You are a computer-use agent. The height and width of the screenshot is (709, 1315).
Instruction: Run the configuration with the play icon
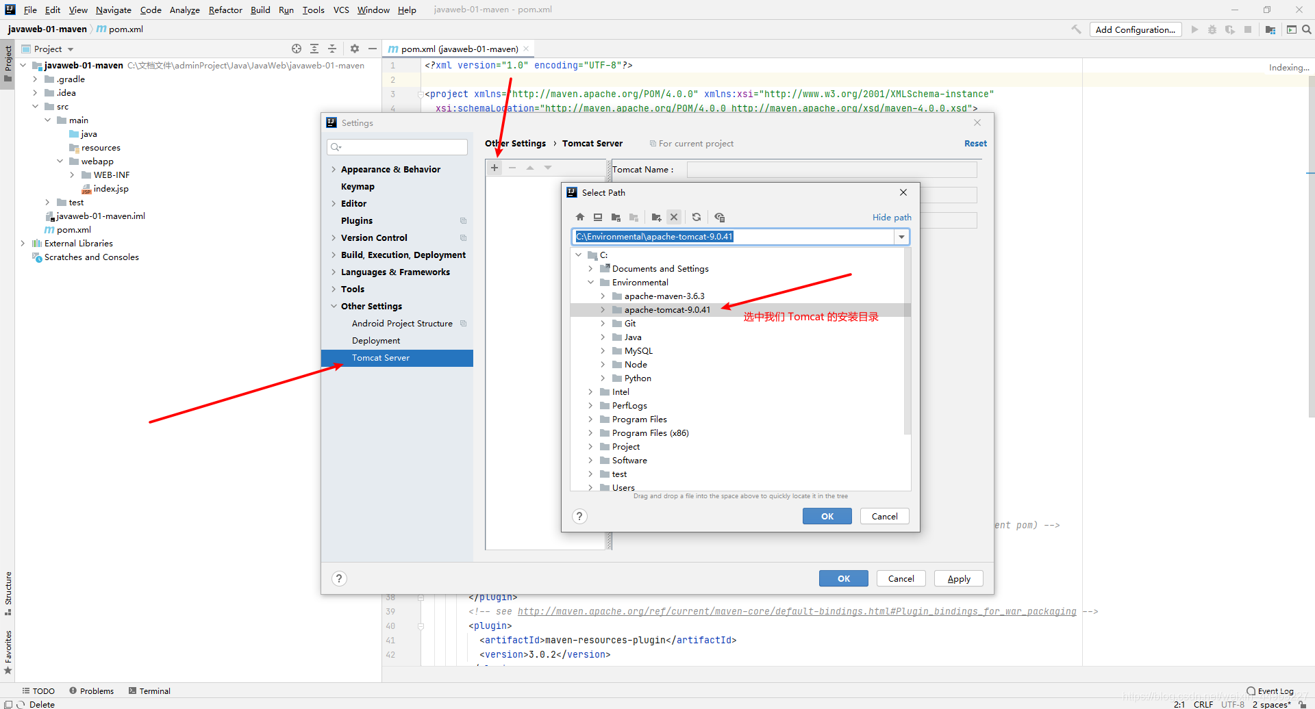point(1194,29)
